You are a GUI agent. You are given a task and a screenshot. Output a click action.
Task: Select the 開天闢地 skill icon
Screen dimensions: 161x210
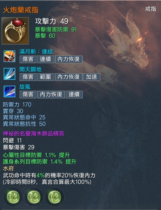[x=9, y=74]
